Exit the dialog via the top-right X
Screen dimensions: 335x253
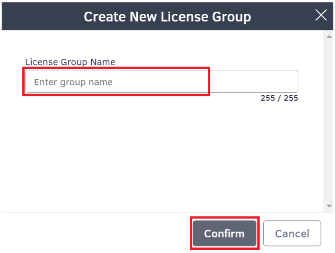(321, 15)
